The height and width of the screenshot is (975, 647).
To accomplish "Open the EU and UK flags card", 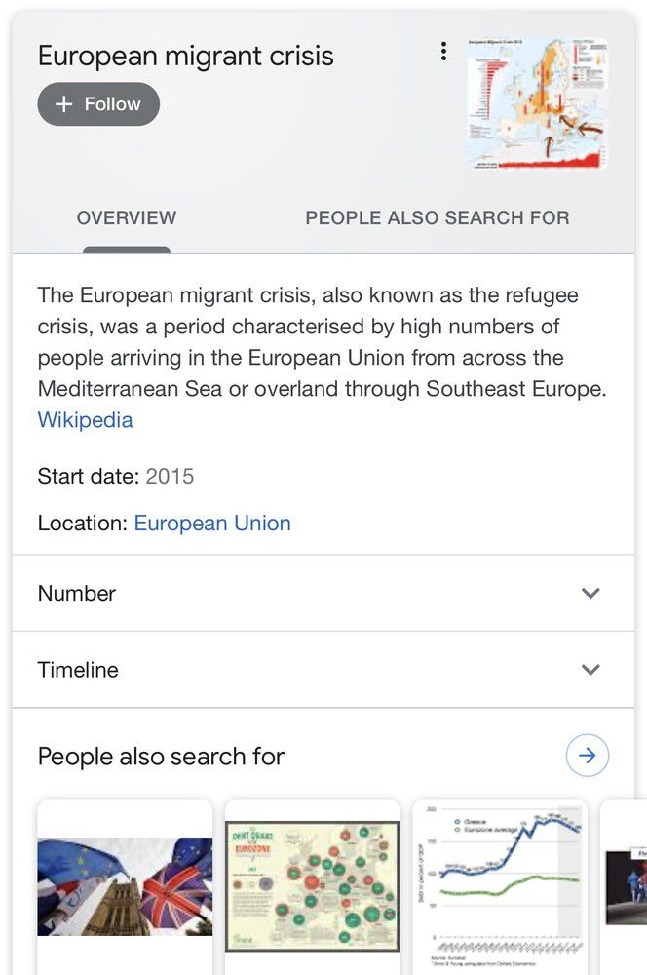I will pos(125,886).
